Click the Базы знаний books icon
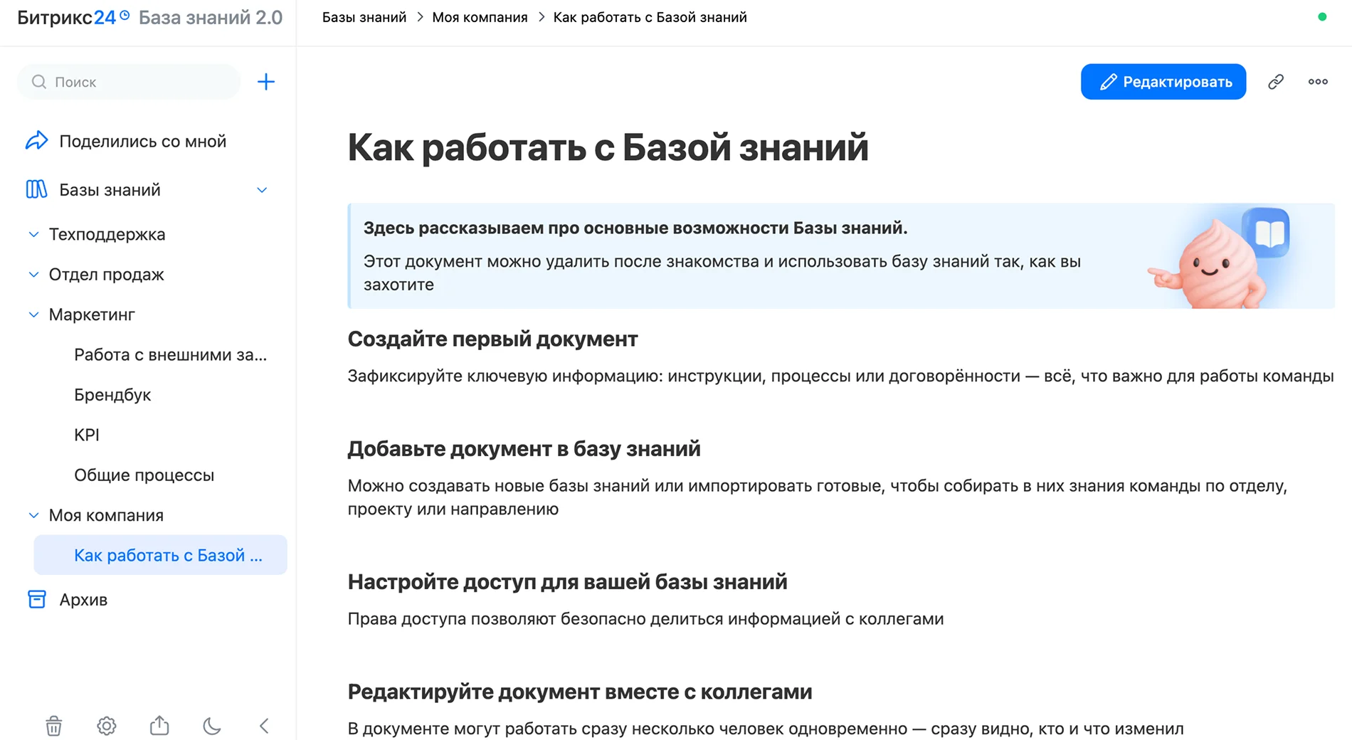This screenshot has width=1352, height=740. (x=36, y=189)
